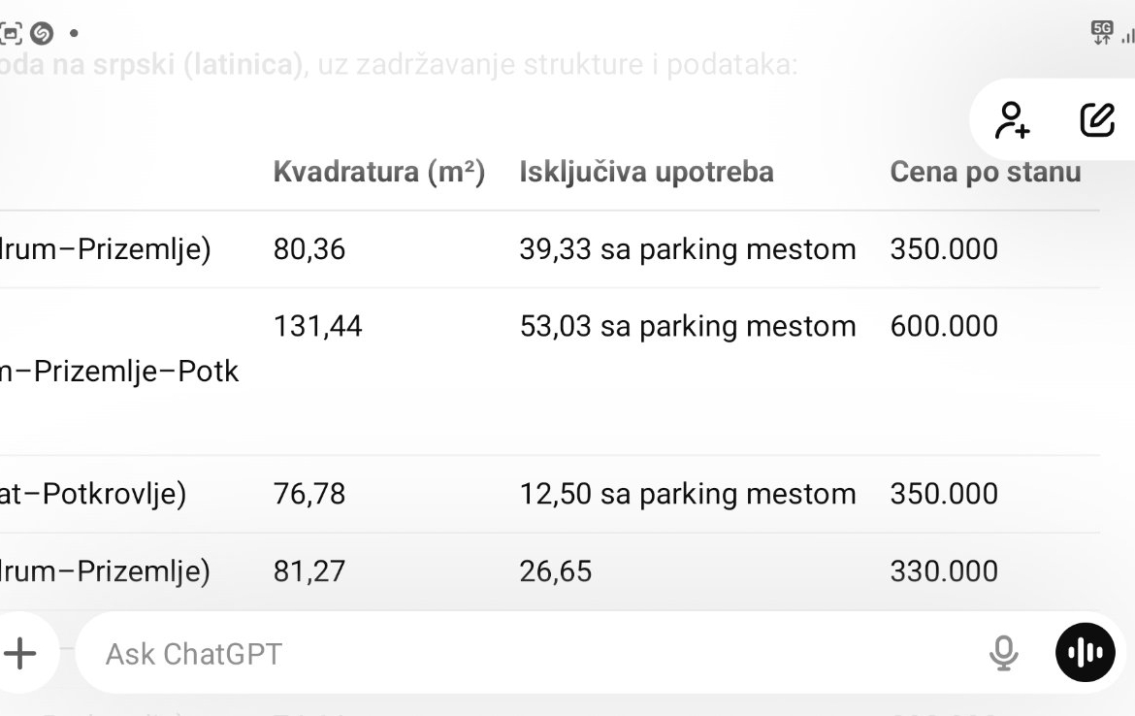Viewport: 1135px width, 716px height.
Task: Tap the screen recorder status icon
Action: coord(10,33)
